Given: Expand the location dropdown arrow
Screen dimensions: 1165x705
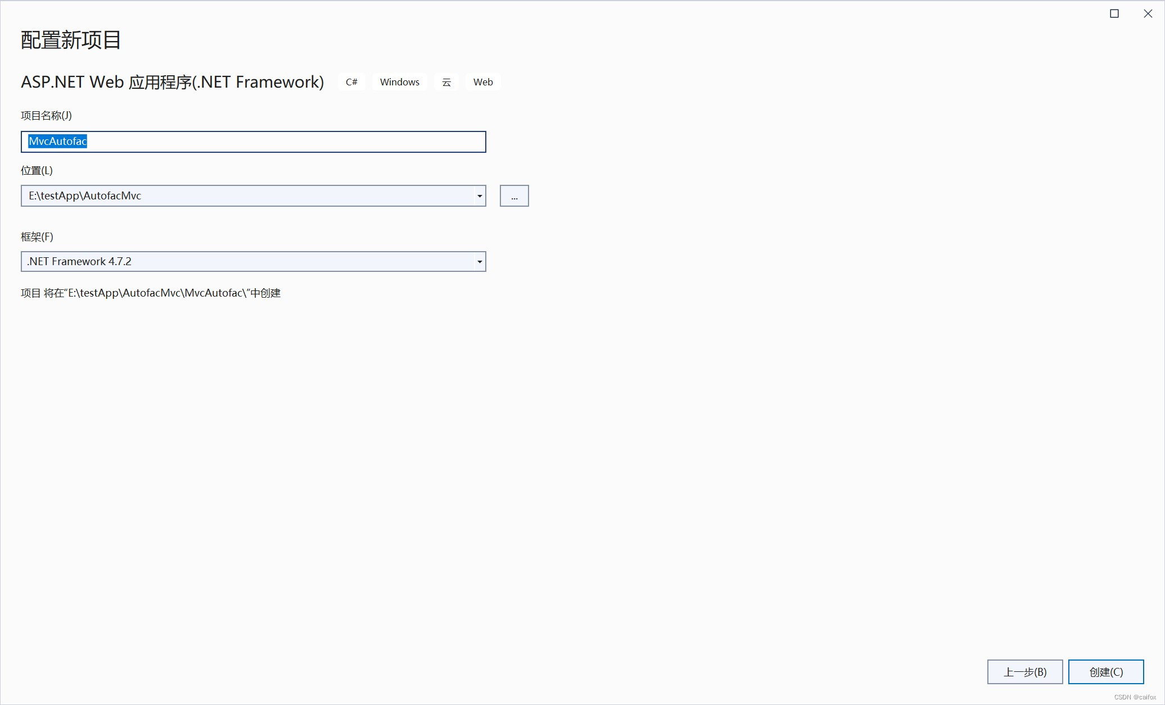Looking at the screenshot, I should tap(480, 196).
